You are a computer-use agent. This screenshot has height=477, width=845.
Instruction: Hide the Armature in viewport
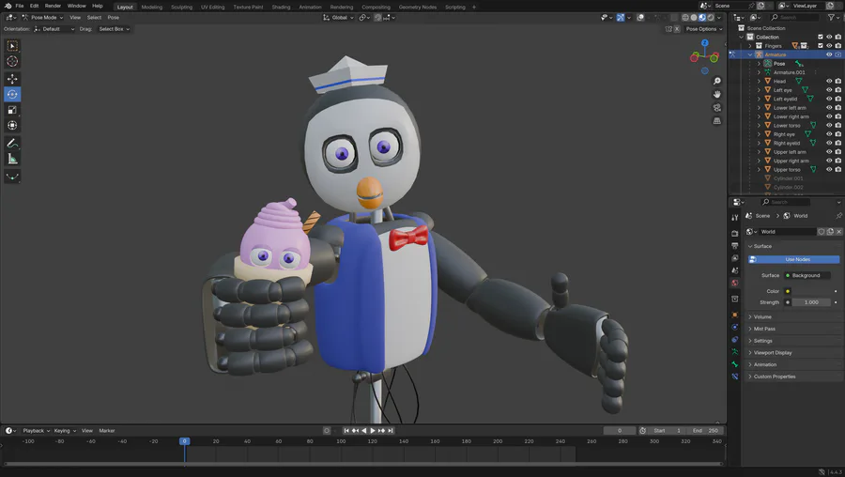pos(829,54)
